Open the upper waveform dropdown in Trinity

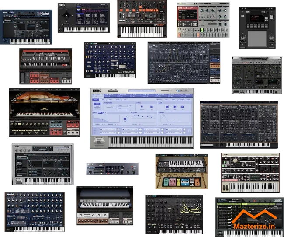click(x=123, y=105)
